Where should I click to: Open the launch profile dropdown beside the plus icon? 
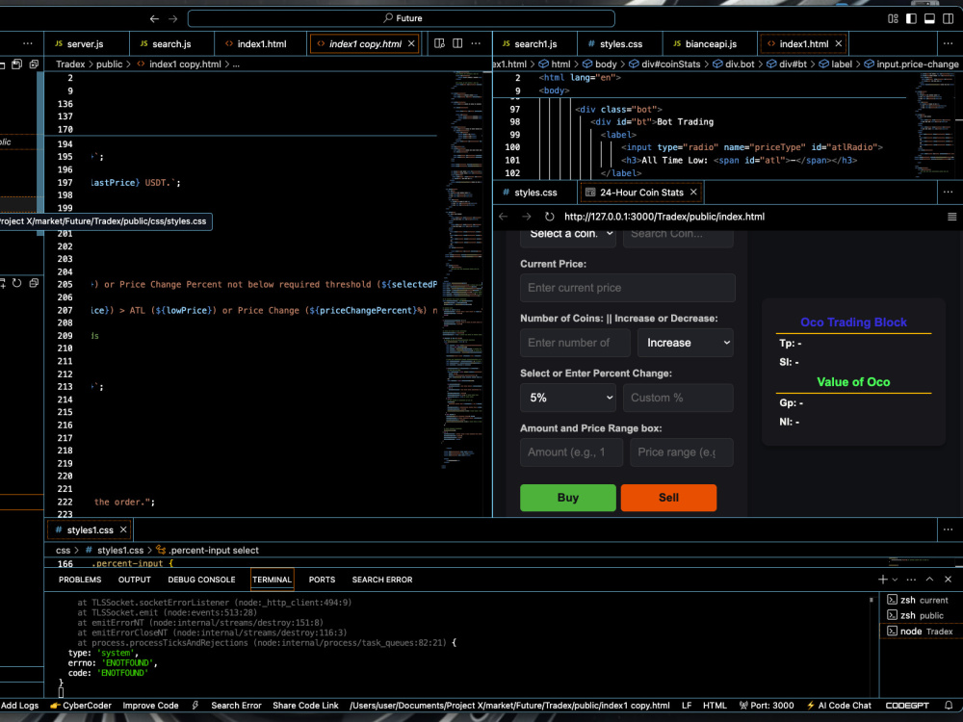tap(895, 580)
